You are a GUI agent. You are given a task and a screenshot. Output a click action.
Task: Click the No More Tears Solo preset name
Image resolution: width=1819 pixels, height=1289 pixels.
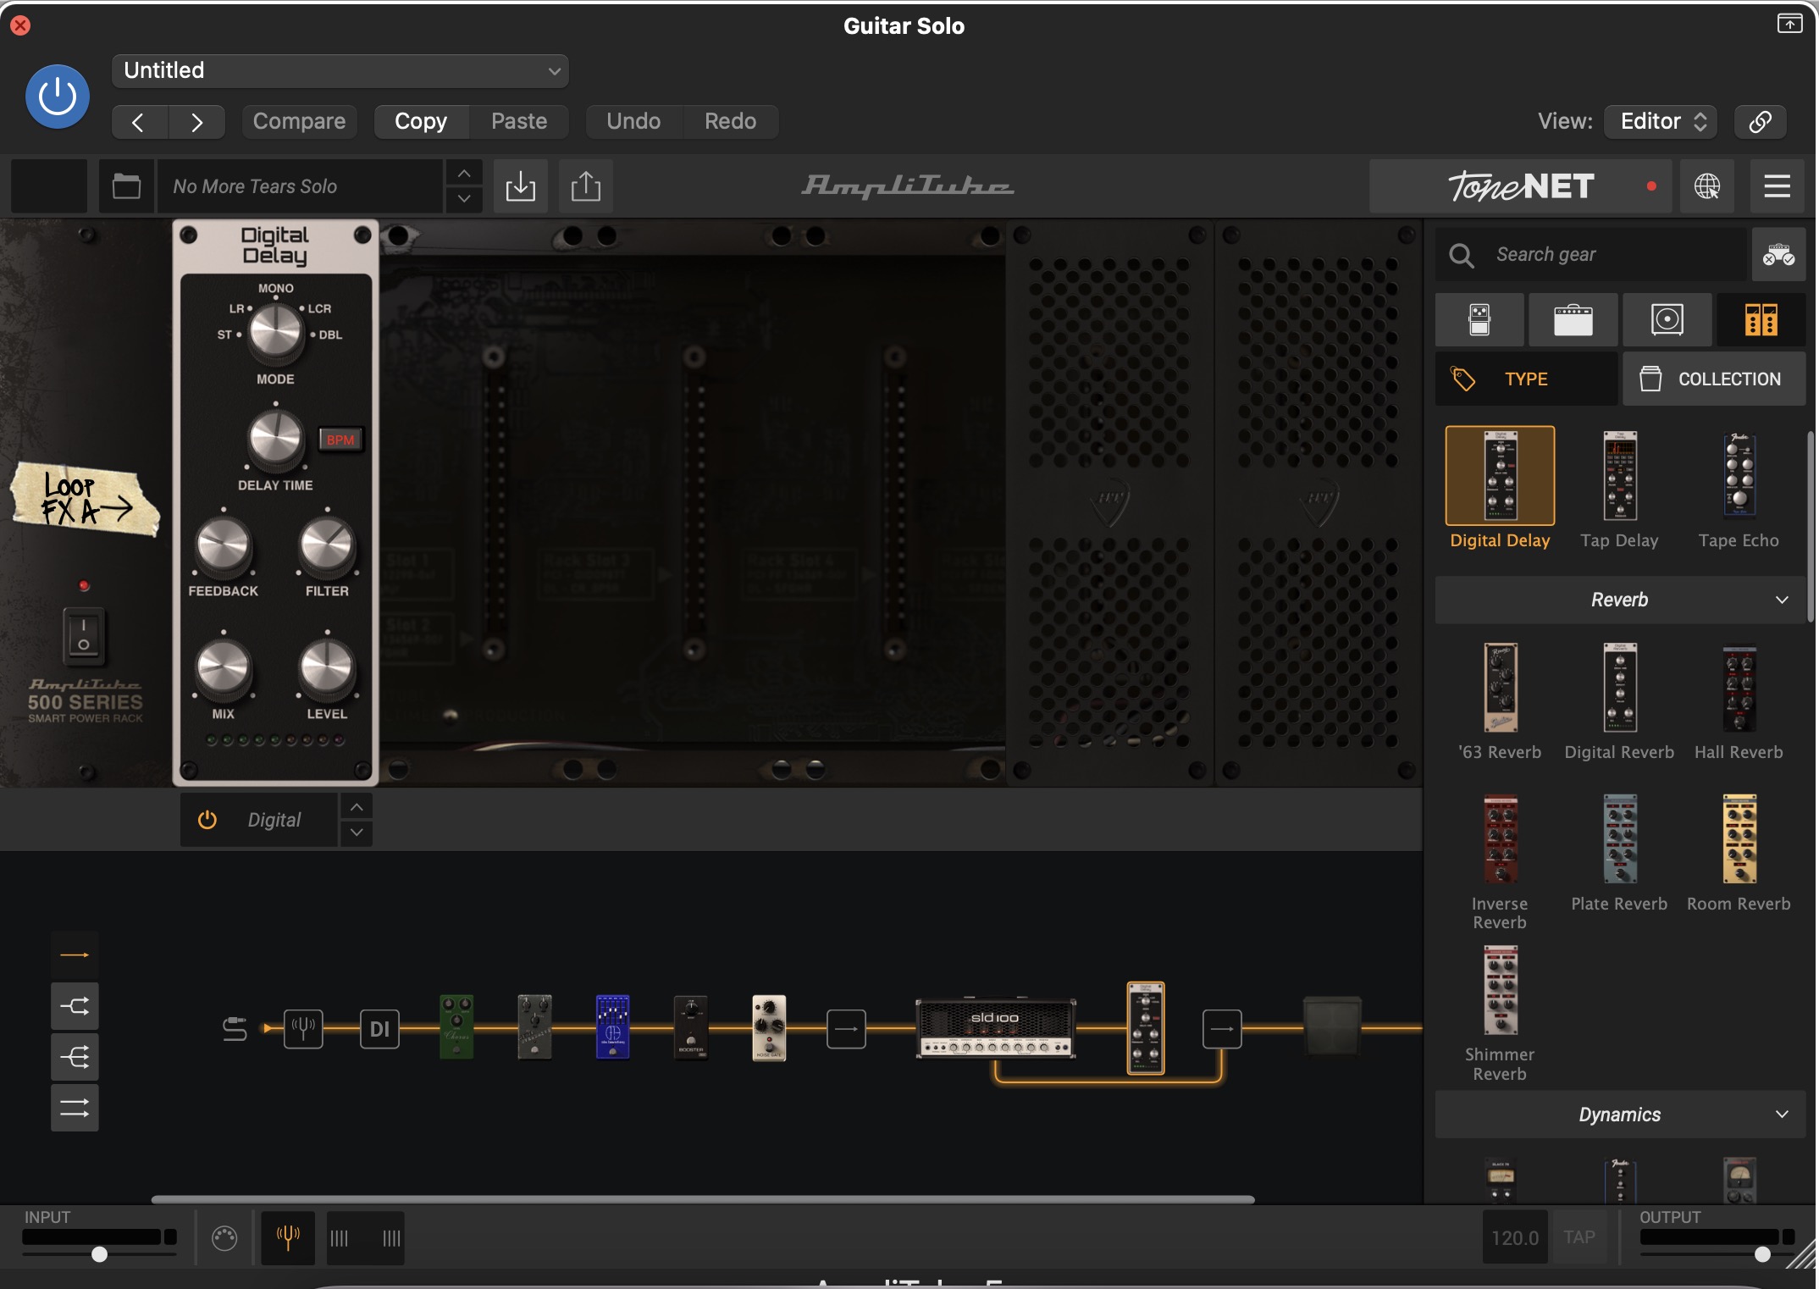pos(299,186)
